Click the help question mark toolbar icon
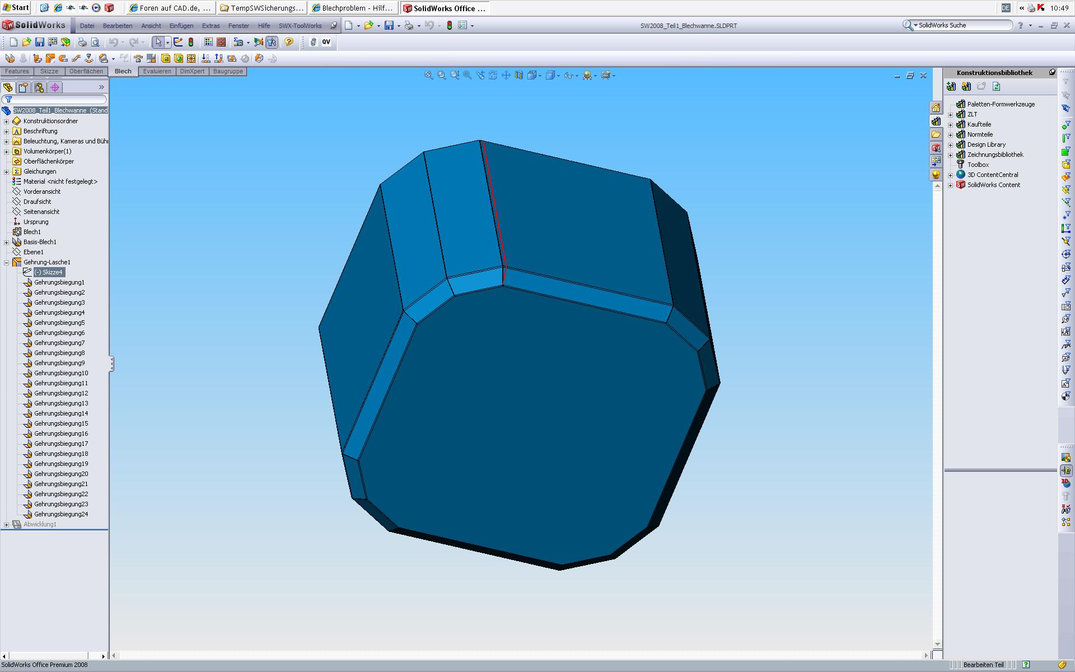The height and width of the screenshot is (672, 1075). [x=289, y=42]
